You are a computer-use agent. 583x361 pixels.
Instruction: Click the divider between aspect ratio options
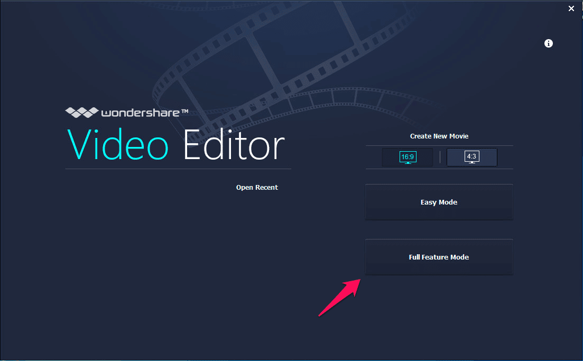tap(439, 156)
